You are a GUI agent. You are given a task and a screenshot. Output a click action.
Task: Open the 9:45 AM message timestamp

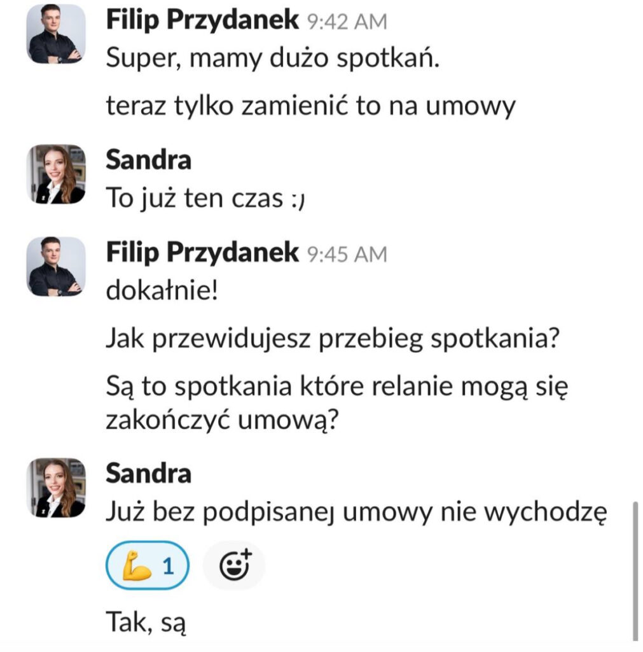(x=347, y=254)
